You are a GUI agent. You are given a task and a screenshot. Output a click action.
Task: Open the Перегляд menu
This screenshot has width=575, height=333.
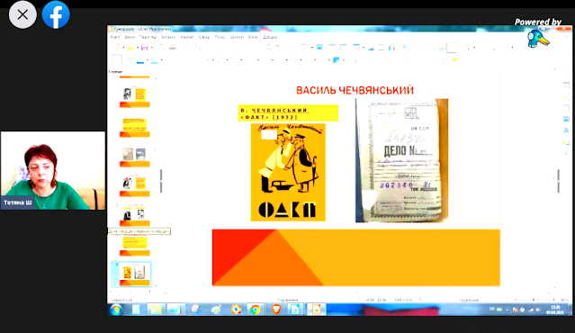point(148,37)
